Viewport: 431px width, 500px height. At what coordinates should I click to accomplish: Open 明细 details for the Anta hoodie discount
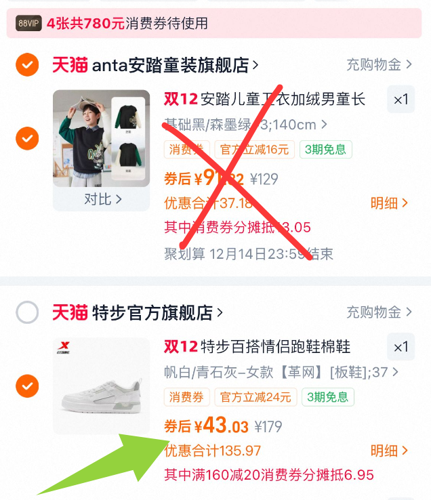click(389, 203)
